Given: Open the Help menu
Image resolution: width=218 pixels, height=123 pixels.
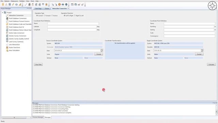Looking at the screenshot, I should [37, 1].
